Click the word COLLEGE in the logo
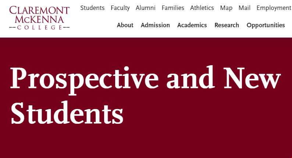292x158 pixels. [39, 27]
